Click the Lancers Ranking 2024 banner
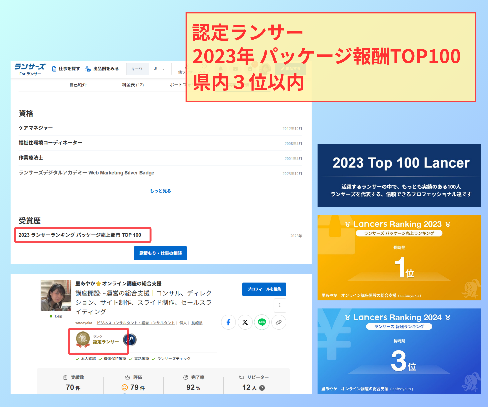This screenshot has height=407, width=488. (x=399, y=351)
